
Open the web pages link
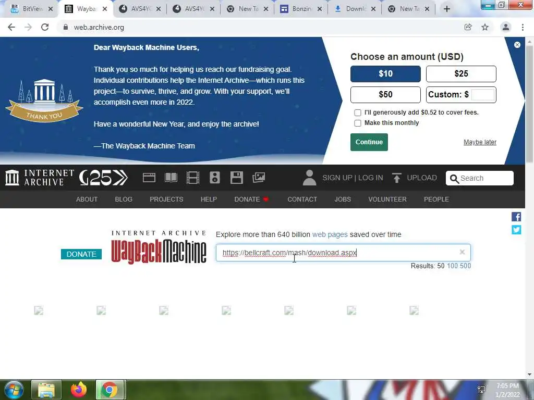pyautogui.click(x=330, y=234)
